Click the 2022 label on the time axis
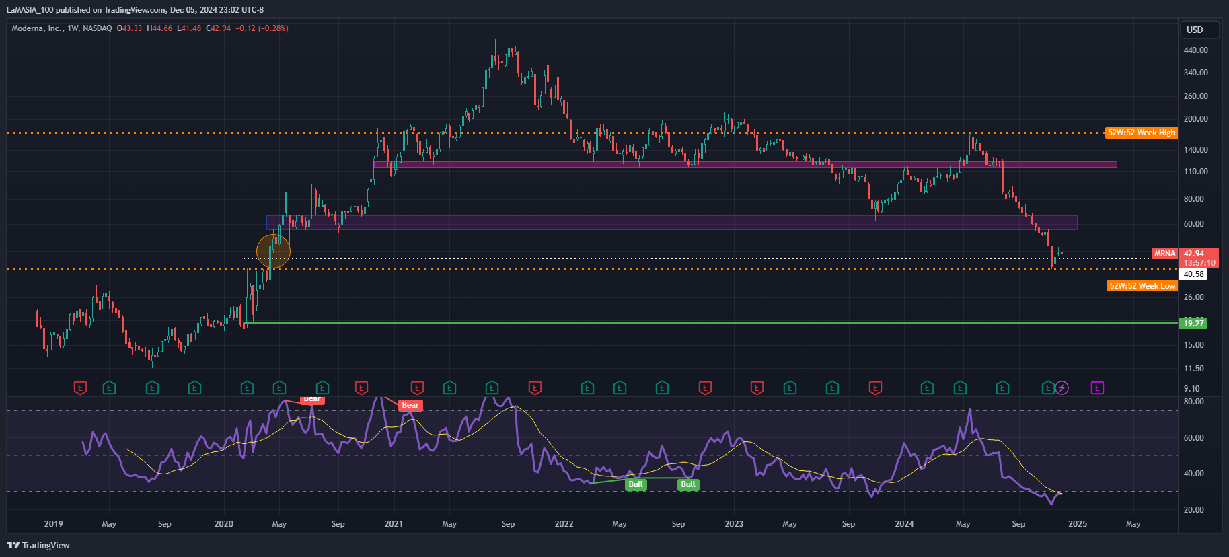Image resolution: width=1229 pixels, height=557 pixels. pyautogui.click(x=564, y=524)
